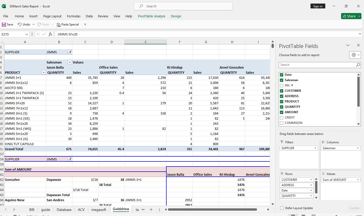Viewport: 364px width, 216px height.
Task: Open the PivotTable Analyze ribbon tab
Action: pyautogui.click(x=152, y=16)
